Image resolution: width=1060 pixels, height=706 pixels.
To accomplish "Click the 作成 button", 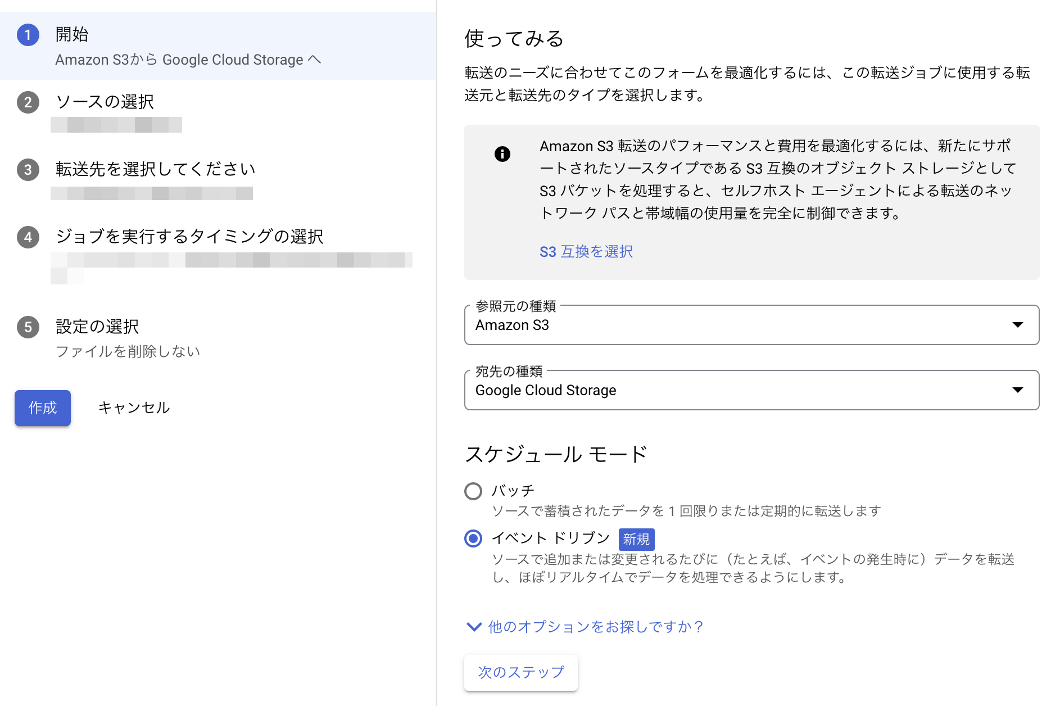I will click(42, 408).
